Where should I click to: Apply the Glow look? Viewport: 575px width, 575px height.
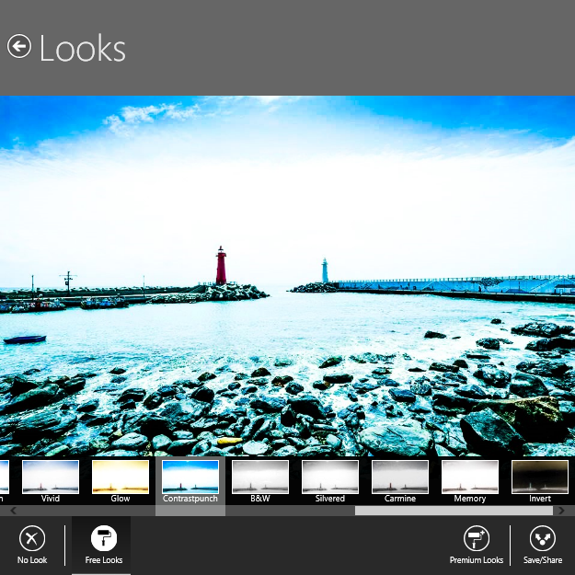(x=121, y=477)
